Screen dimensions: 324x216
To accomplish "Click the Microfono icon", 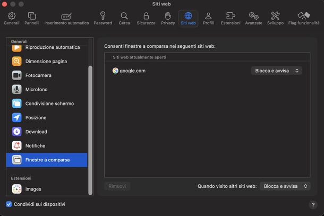I will tap(17, 89).
